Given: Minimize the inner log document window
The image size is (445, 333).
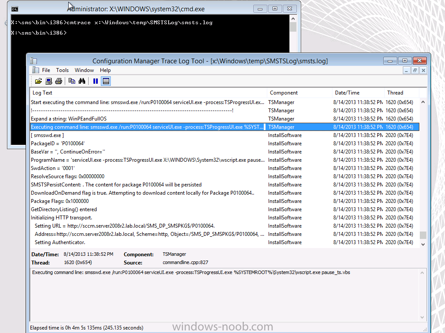Looking at the screenshot, I should point(406,71).
